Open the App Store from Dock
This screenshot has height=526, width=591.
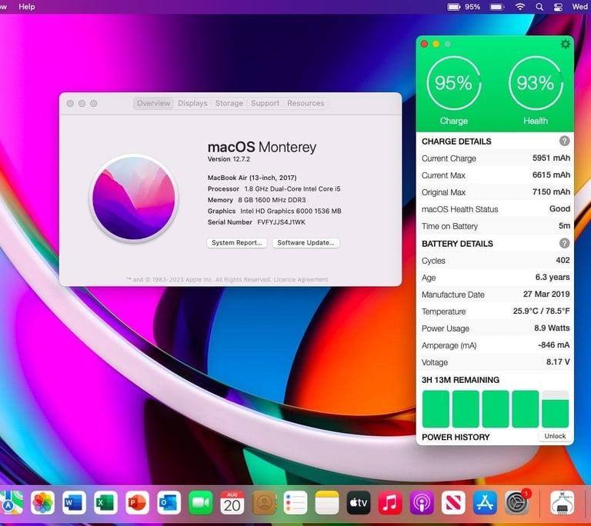click(x=485, y=503)
